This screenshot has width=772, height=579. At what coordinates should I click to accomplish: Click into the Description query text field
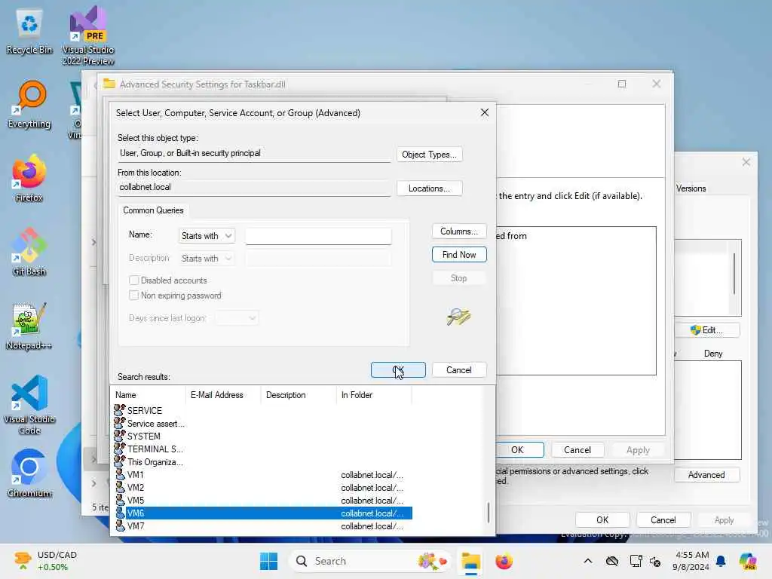(319, 259)
